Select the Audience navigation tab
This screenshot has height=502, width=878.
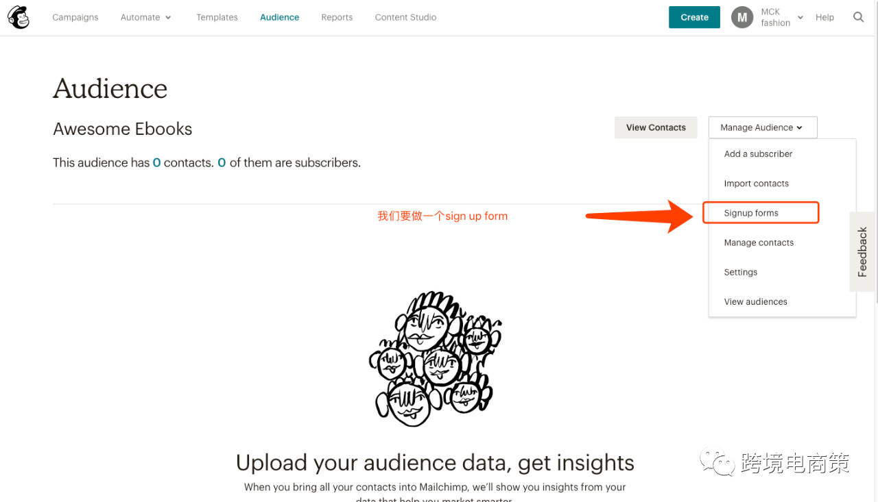tap(279, 17)
